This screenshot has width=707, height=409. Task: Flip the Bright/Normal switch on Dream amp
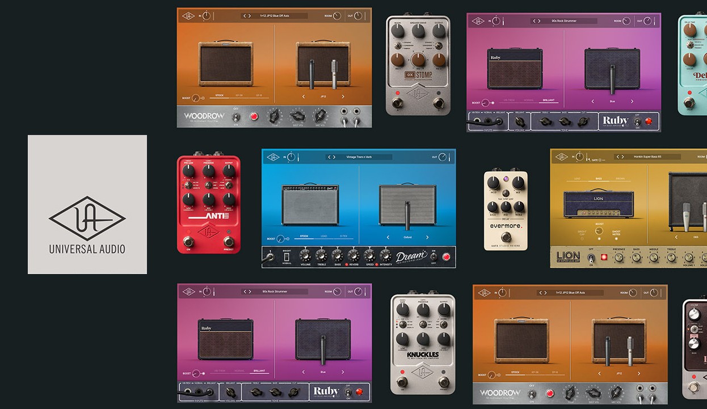tap(287, 256)
